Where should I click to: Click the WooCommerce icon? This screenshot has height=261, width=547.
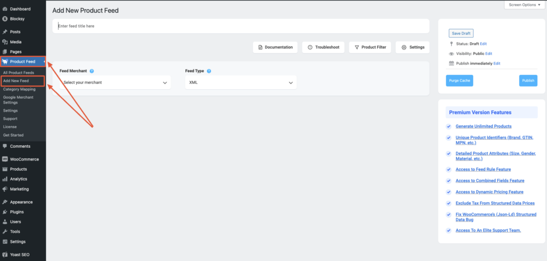coord(5,159)
